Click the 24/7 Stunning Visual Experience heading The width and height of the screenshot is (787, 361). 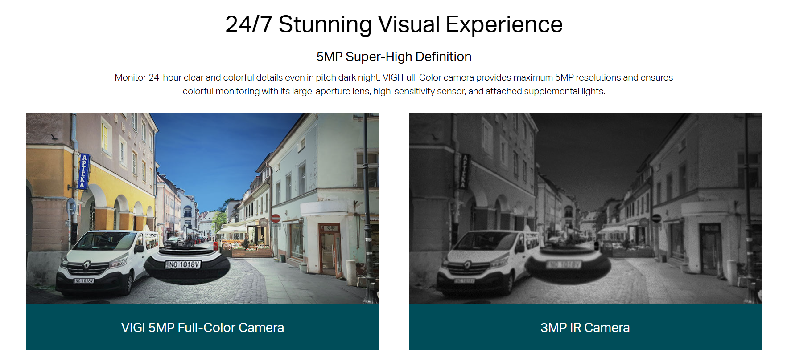tap(394, 24)
